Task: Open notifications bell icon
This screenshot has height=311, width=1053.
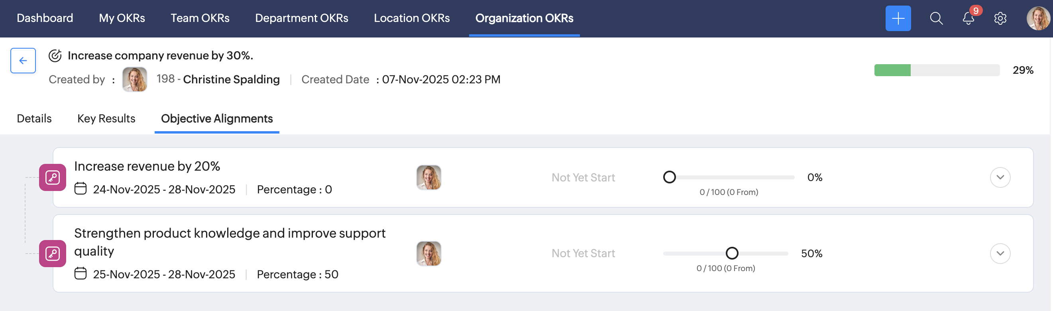Action: (x=968, y=18)
